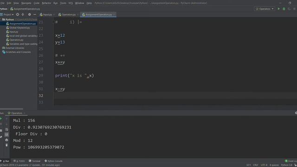This screenshot has width=297, height=167.
Task: Click the print icon in Run panel
Action: 6,140
